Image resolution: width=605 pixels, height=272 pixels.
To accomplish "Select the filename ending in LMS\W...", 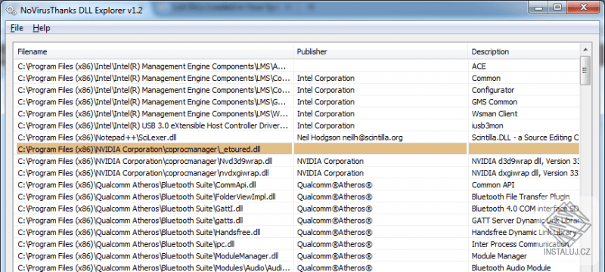I will pos(152,113).
